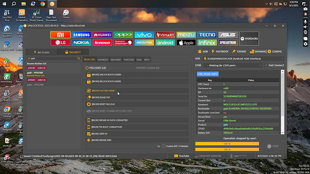This screenshot has height=174, width=310.
Task: Run [BROM] REPAIR IMEI
Action: [137, 140]
